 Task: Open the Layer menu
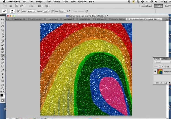coord(48,2)
